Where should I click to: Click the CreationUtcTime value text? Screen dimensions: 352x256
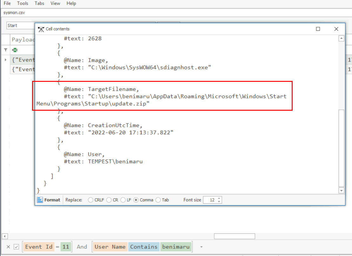(131, 132)
